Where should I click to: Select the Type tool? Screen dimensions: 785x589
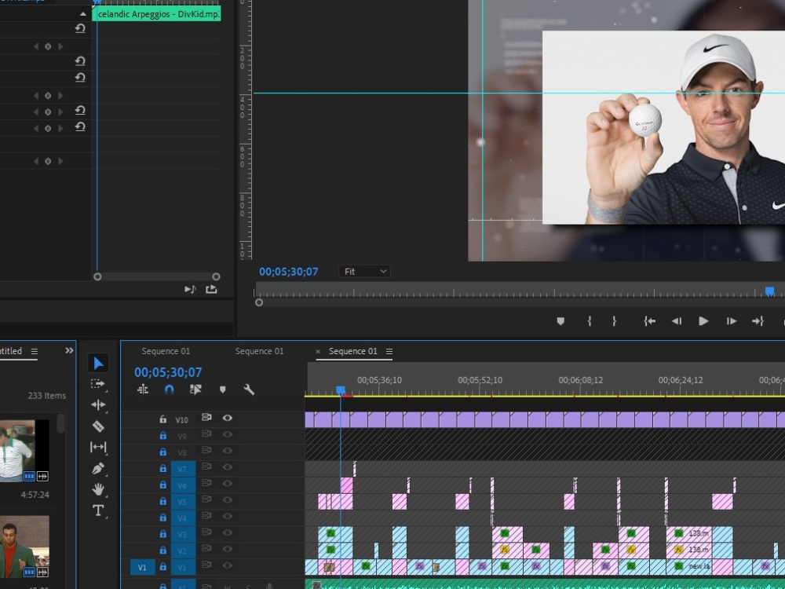98,510
